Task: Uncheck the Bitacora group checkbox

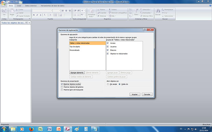Action: coord(108,50)
